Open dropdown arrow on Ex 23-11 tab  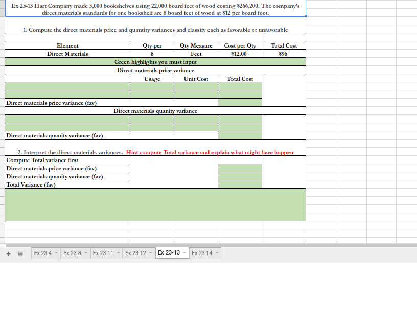119,253
